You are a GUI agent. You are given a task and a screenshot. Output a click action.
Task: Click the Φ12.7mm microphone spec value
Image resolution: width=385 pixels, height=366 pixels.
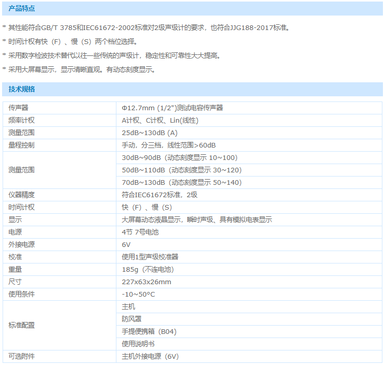[172, 108]
